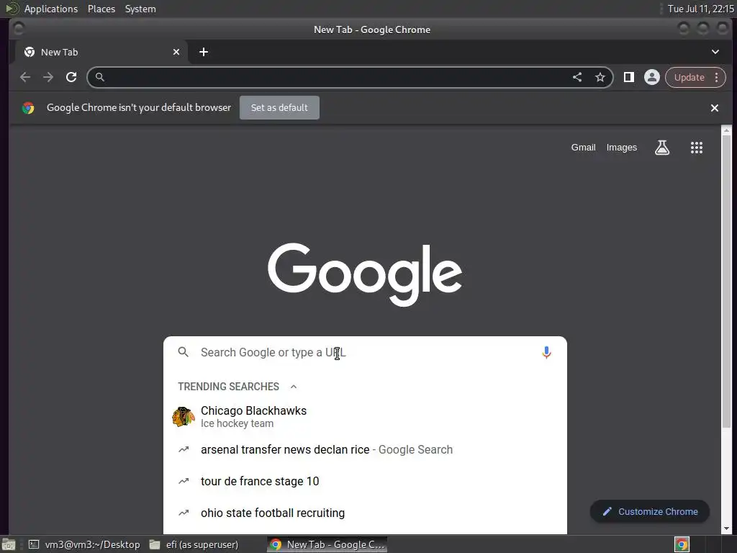Click the Search Google or type a URL box

coord(365,352)
